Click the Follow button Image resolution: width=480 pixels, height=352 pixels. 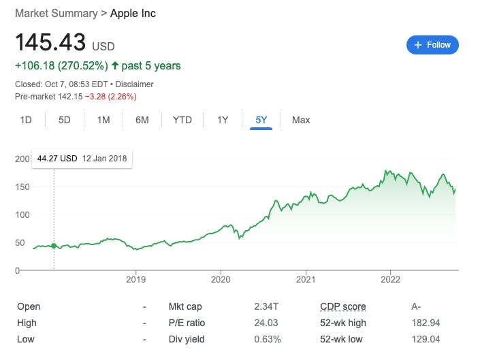432,45
